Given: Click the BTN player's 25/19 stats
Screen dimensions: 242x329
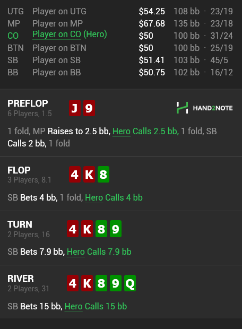Looking at the screenshot, I should [x=222, y=48].
